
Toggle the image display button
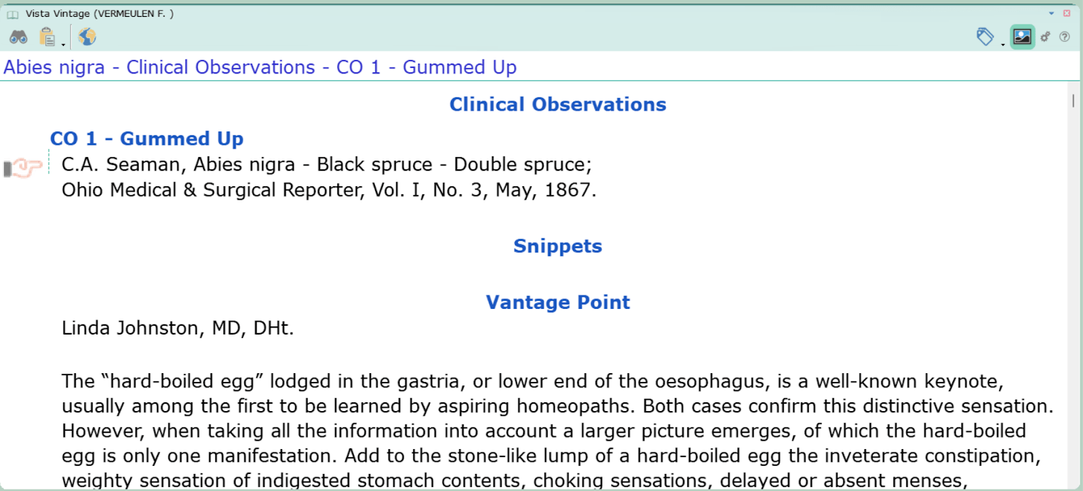[1022, 37]
